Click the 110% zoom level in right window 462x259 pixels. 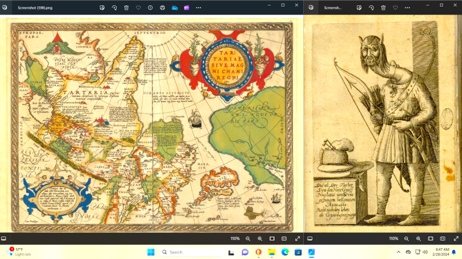coord(393,238)
